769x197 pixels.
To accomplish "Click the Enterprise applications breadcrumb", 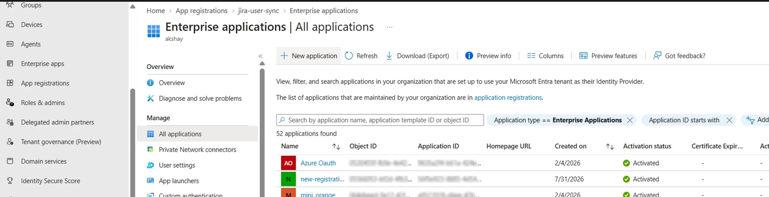I will coord(324,11).
